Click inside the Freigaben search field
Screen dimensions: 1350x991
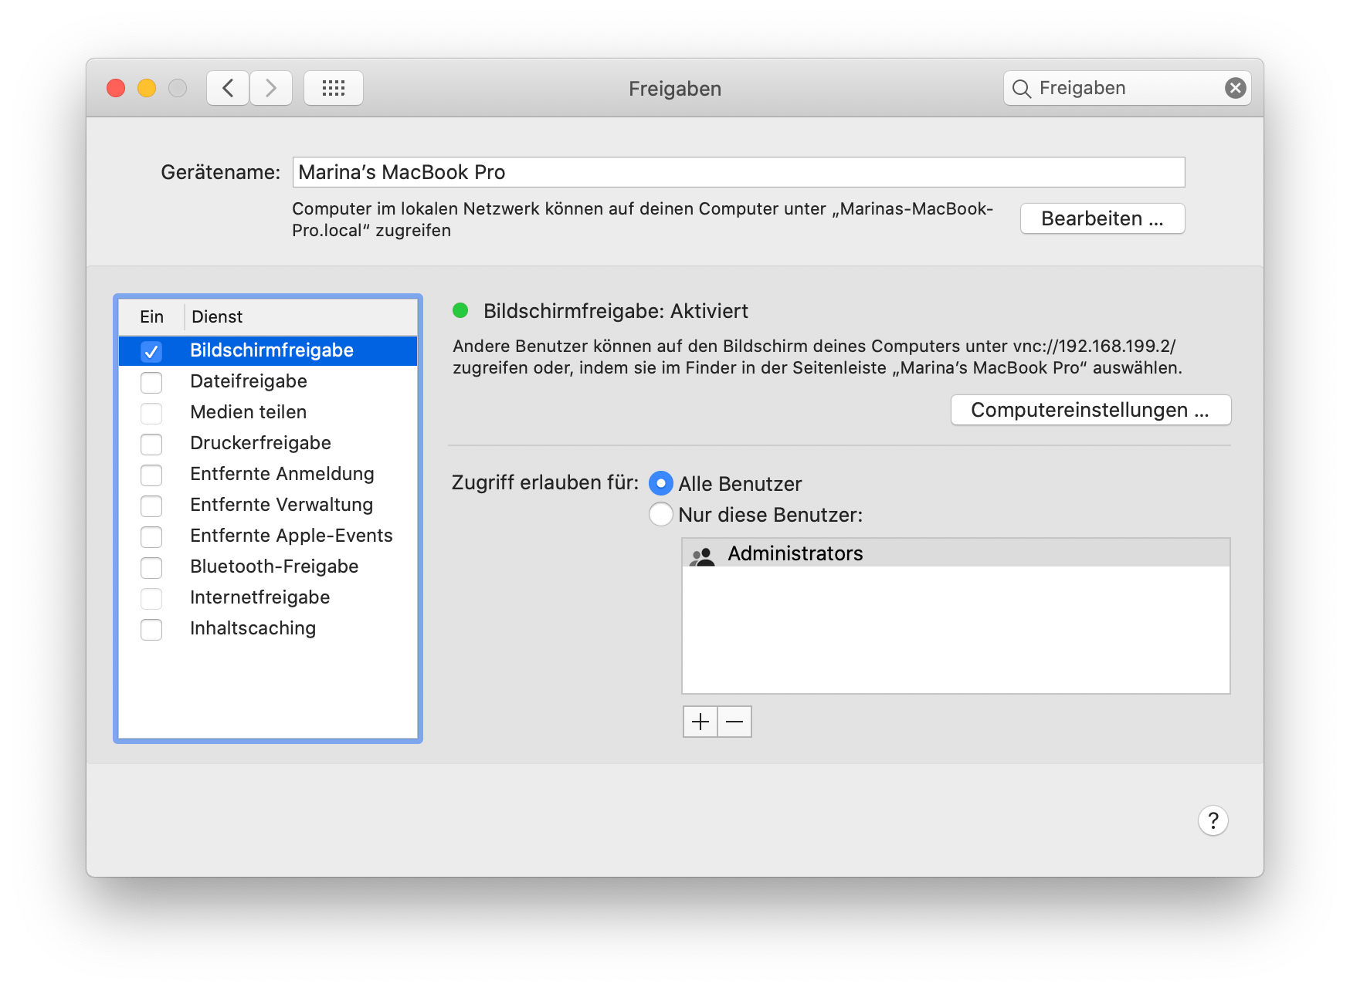pyautogui.click(x=1127, y=88)
